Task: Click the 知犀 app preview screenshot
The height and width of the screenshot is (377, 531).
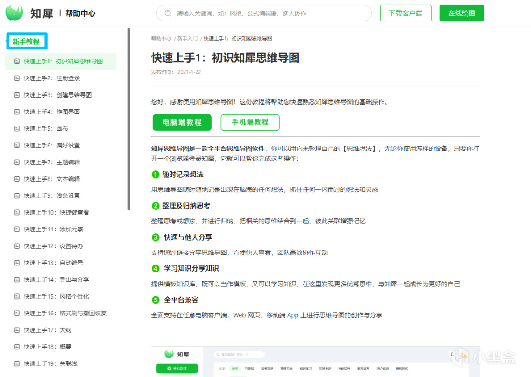Action: (315, 362)
